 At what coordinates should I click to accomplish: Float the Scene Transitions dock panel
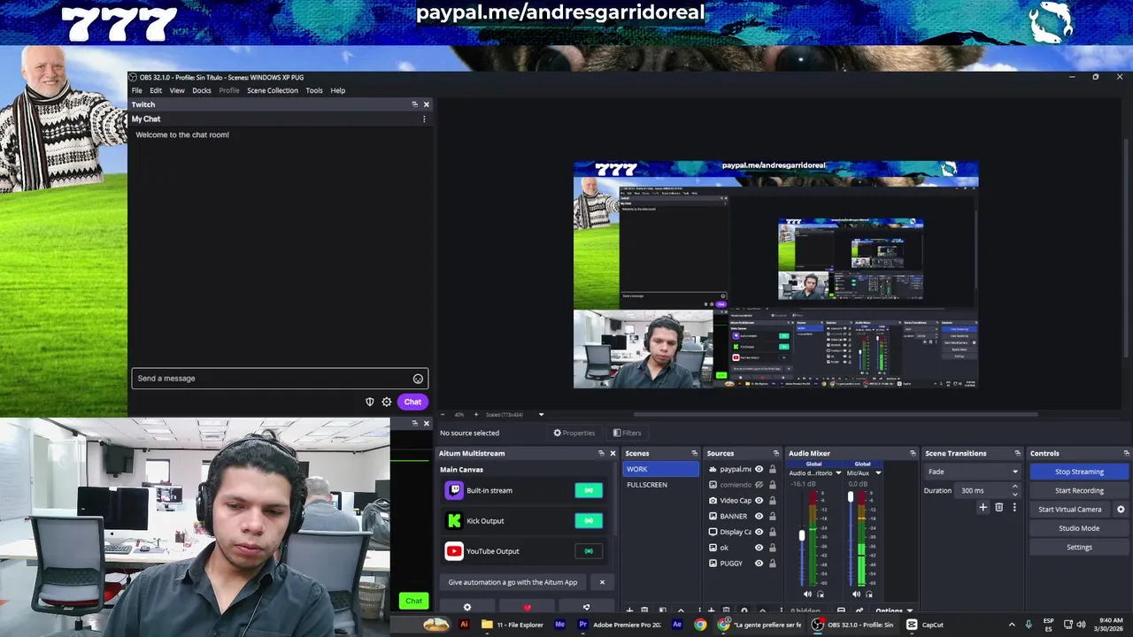point(1017,453)
